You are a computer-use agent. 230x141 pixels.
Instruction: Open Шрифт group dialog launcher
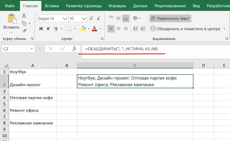(102, 39)
